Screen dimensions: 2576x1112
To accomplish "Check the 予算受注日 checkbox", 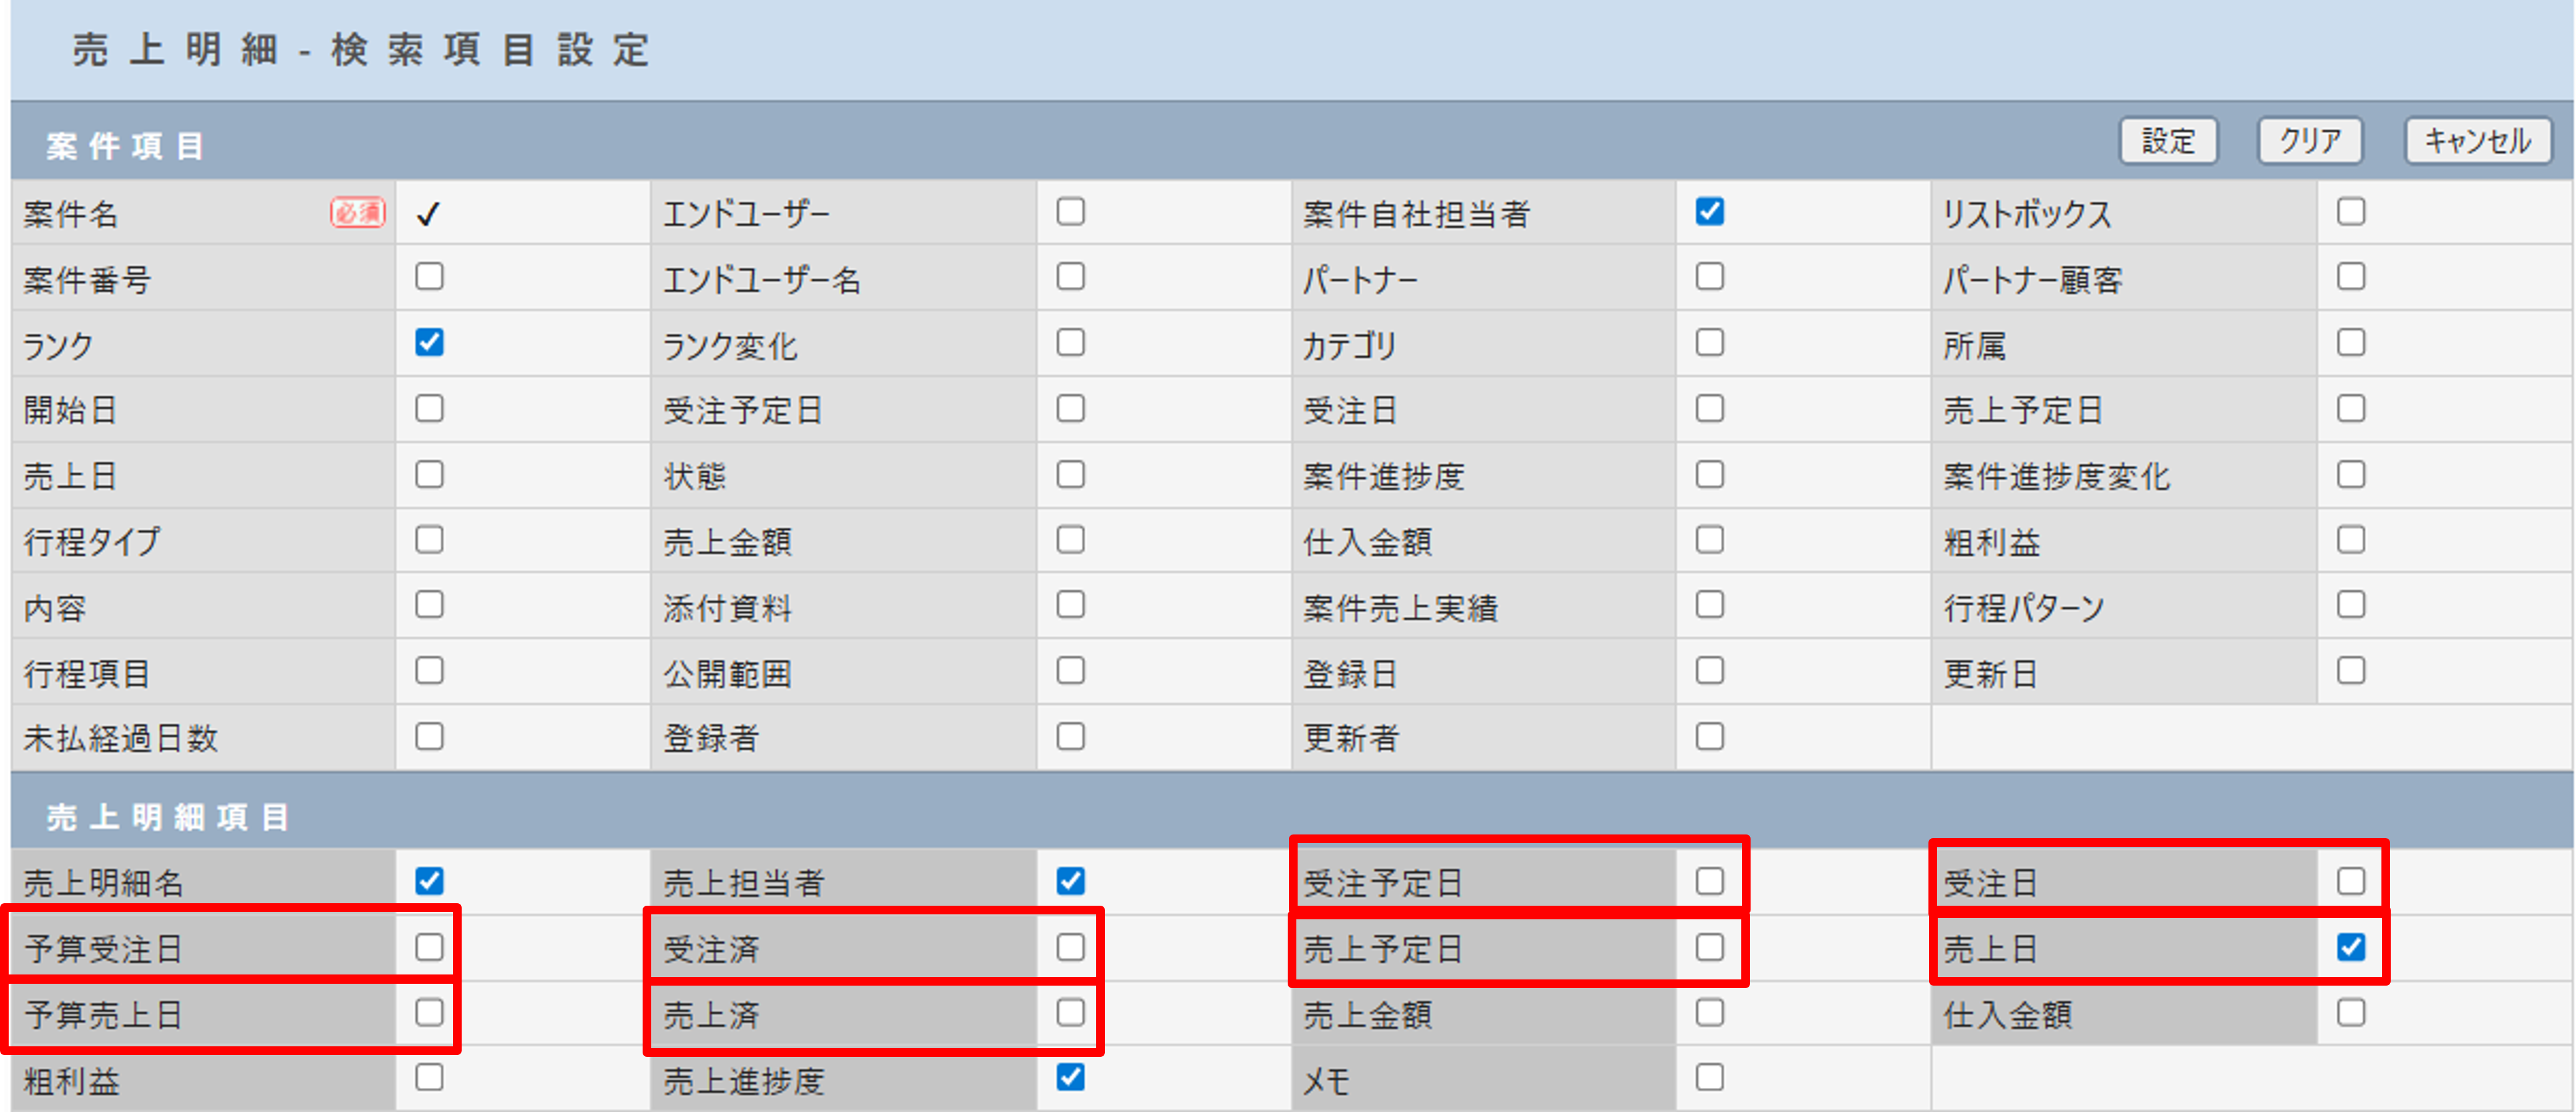I will click(429, 947).
